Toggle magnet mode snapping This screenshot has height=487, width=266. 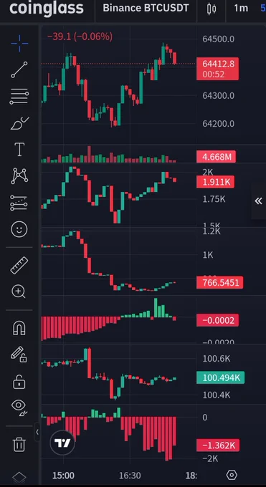19,328
